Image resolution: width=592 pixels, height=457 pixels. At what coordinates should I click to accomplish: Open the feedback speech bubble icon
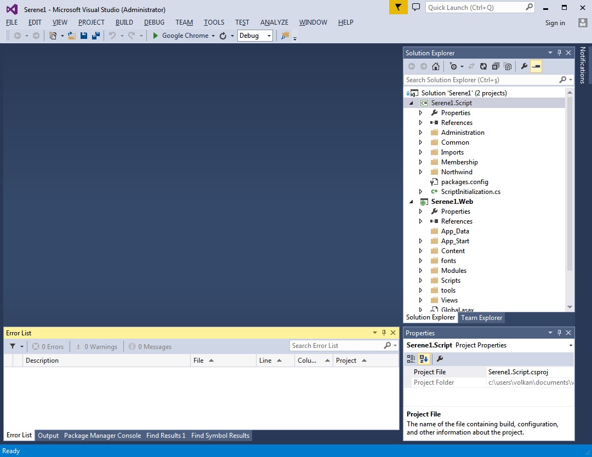point(415,7)
